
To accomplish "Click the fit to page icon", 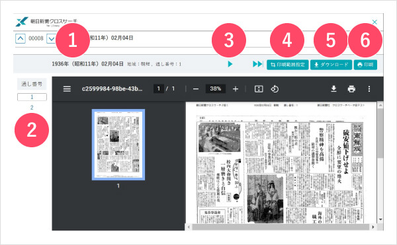I will pos(259,89).
